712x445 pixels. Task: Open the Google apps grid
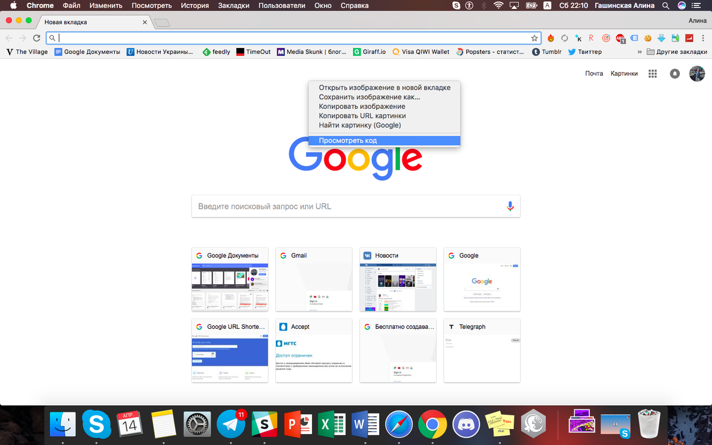click(x=653, y=74)
